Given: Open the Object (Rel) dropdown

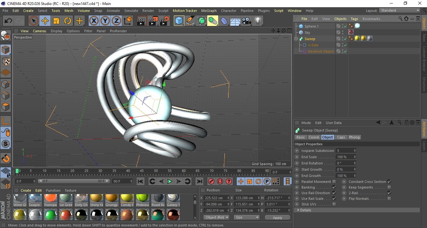Looking at the screenshot, I should (216, 217).
